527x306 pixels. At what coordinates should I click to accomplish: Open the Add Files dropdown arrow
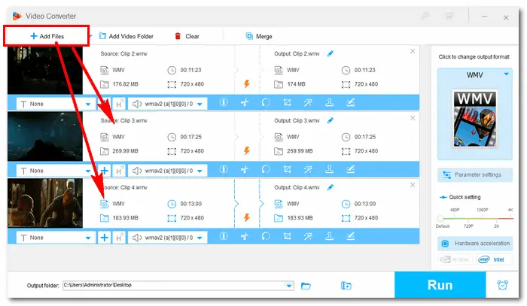(90, 36)
